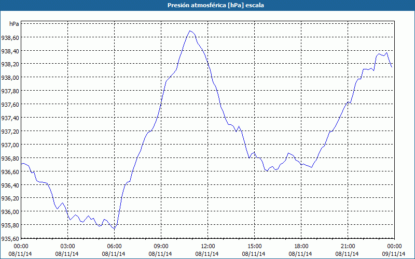Click the 937,00 axis value
The width and height of the screenshot is (415, 259).
(x=10, y=145)
